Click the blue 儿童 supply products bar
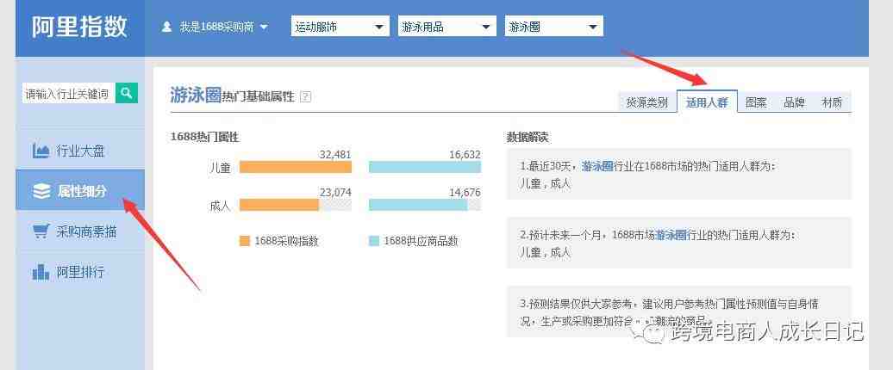The width and height of the screenshot is (893, 370). coord(425,167)
